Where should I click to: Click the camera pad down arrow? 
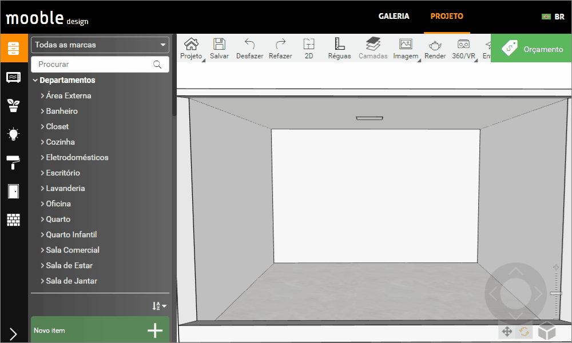click(x=516, y=316)
